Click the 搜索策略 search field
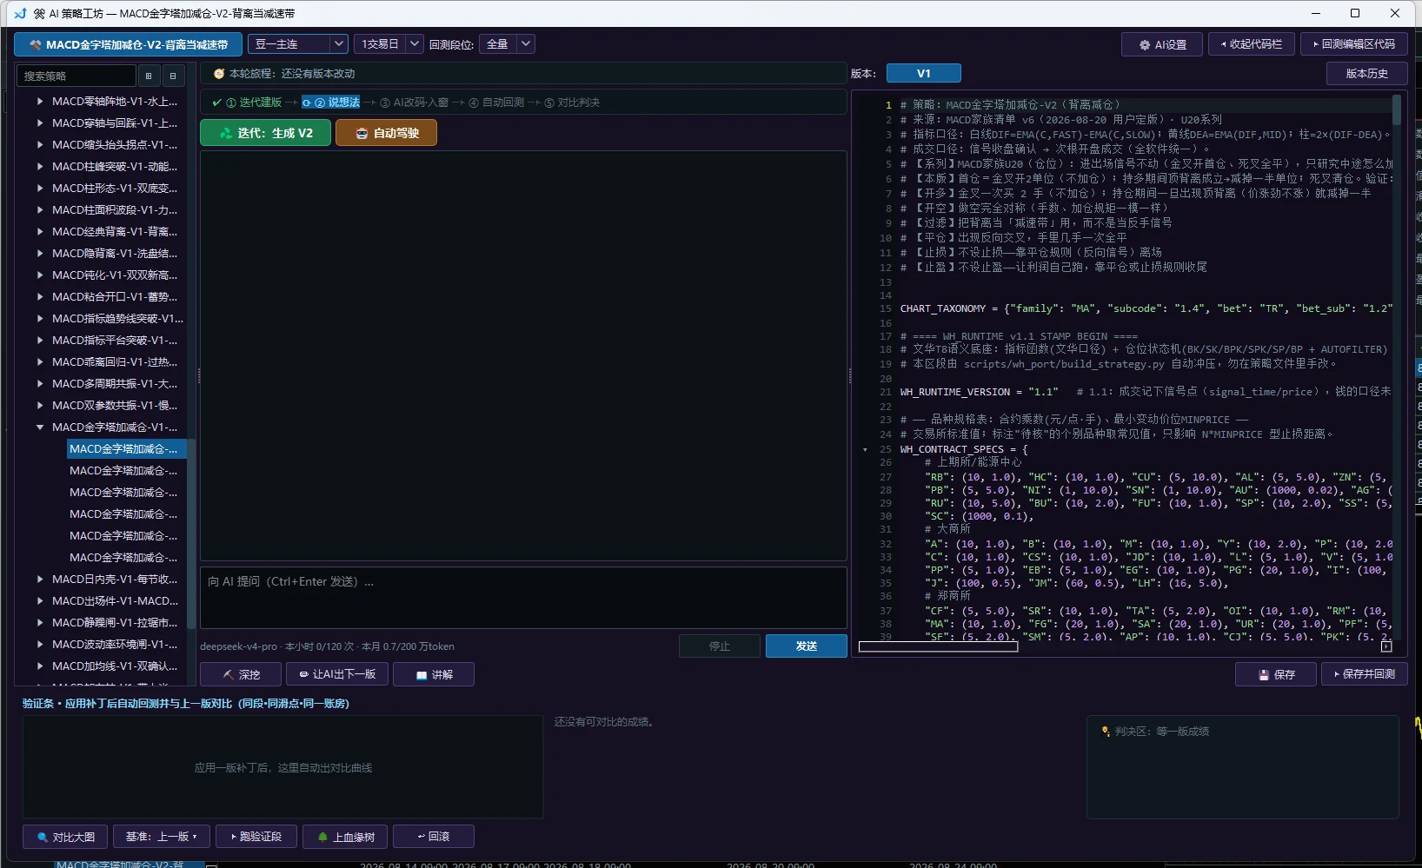The height and width of the screenshot is (868, 1422). pos(76,76)
